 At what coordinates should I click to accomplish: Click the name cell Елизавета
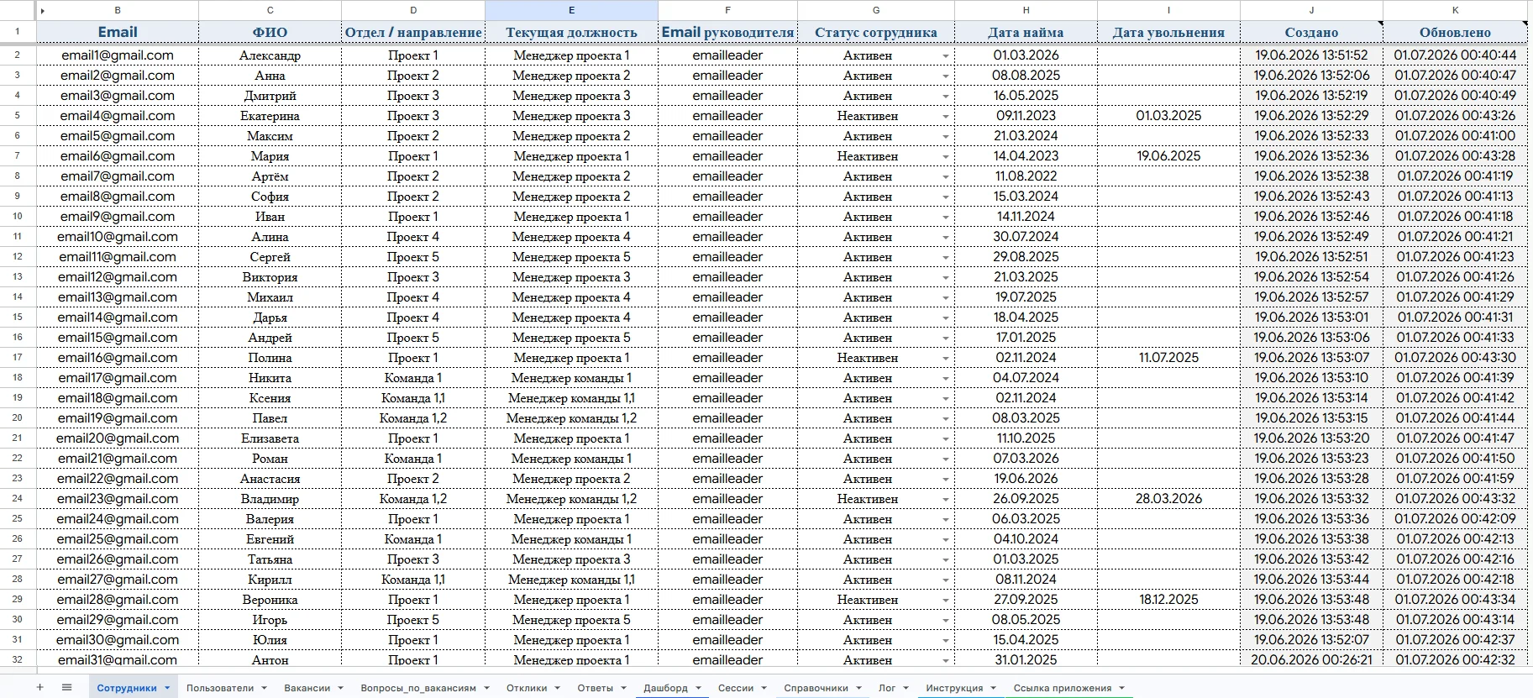click(x=270, y=438)
